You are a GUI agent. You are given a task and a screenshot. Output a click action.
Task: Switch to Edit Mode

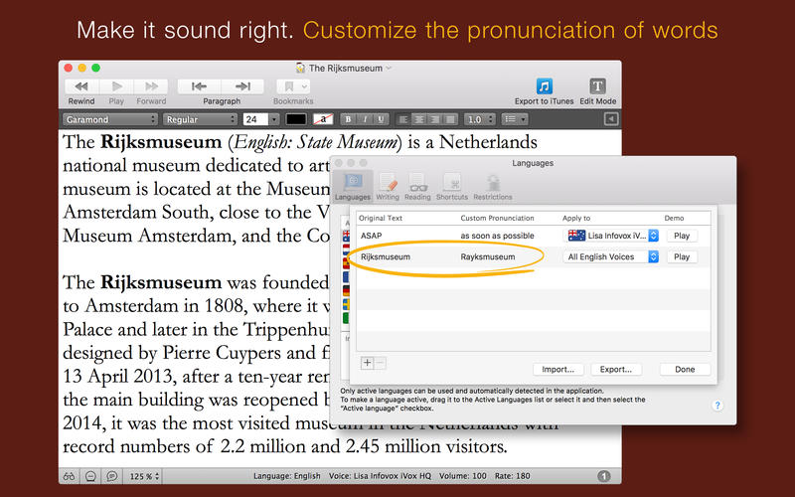[x=597, y=86]
